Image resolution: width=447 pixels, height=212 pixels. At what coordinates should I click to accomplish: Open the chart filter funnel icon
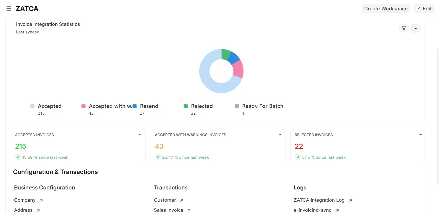[404, 28]
